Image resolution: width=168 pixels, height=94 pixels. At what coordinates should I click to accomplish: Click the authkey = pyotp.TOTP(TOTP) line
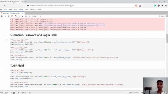click(x=21, y=73)
